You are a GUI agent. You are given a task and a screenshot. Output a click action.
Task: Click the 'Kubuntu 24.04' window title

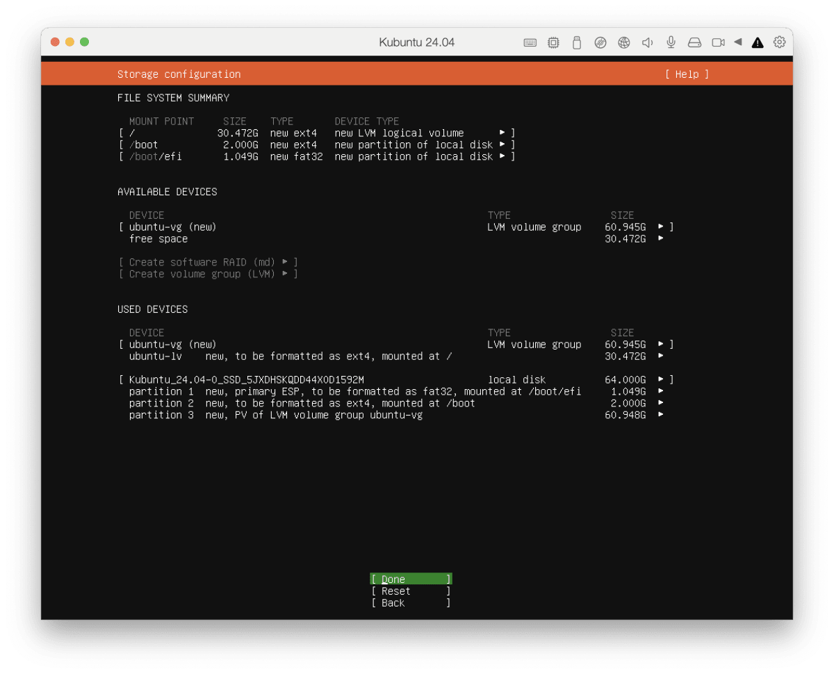(x=417, y=42)
